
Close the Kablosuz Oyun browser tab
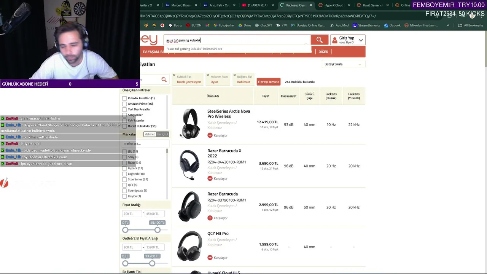pyautogui.click(x=311, y=5)
